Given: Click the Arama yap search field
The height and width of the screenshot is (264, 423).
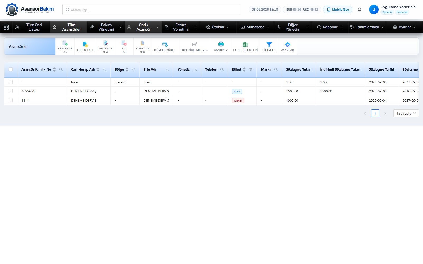Looking at the screenshot, I should [151, 10].
